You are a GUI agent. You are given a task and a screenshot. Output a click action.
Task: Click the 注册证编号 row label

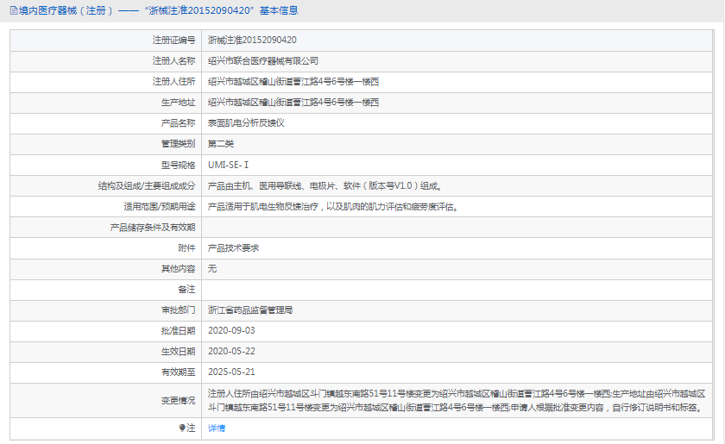point(173,41)
